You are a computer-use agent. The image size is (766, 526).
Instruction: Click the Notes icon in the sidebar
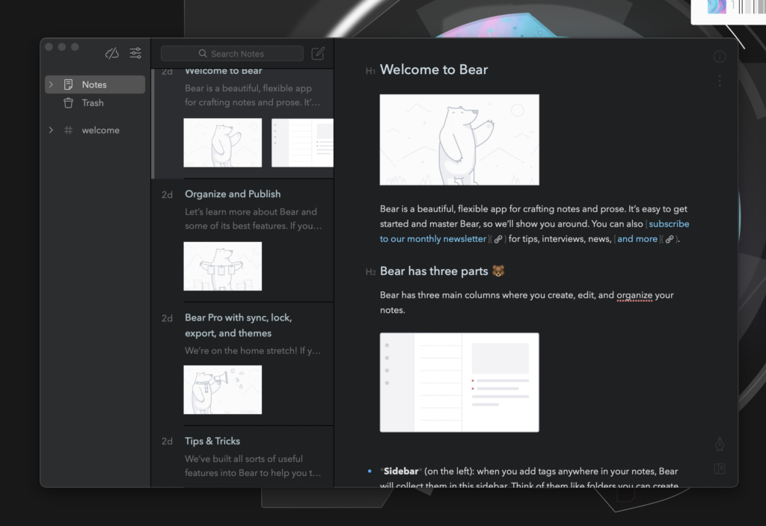click(x=70, y=84)
